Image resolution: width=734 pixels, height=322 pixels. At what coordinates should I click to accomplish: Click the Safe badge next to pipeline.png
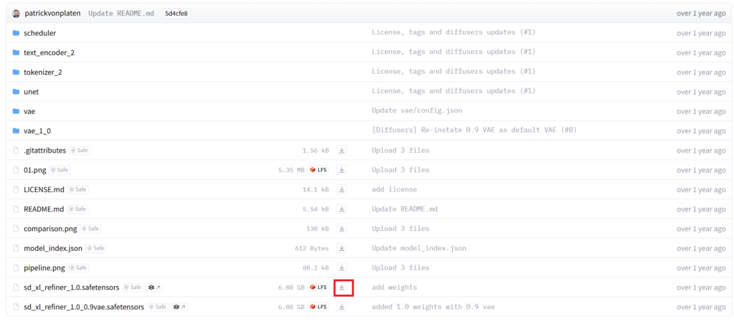click(78, 267)
